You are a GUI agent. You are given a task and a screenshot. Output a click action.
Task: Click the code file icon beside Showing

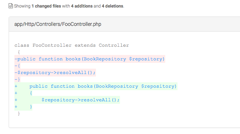click(11, 6)
